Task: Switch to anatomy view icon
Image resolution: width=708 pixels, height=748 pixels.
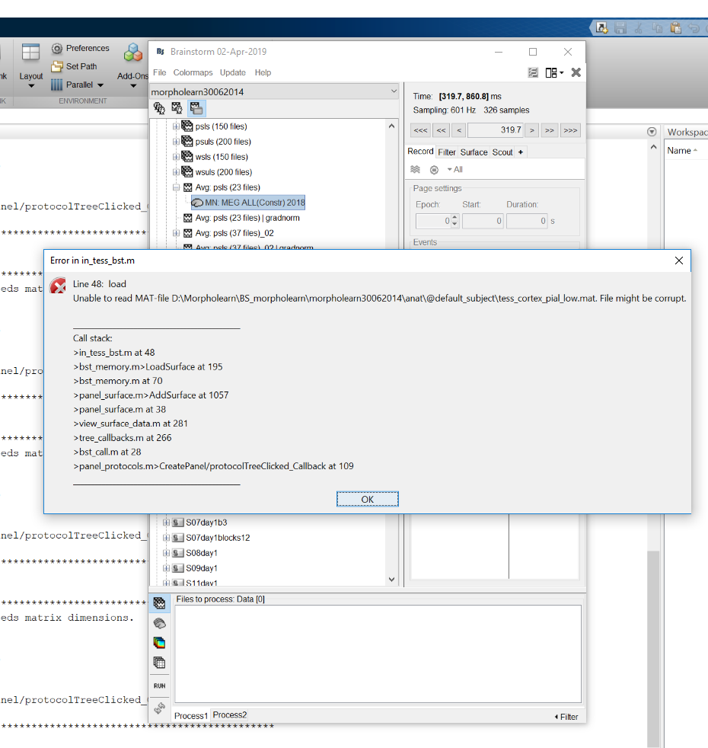Action: tap(159, 108)
